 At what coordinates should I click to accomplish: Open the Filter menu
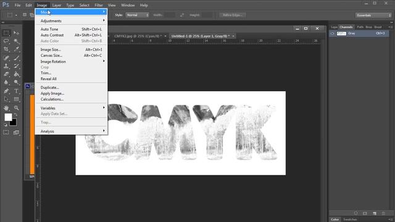click(x=99, y=5)
